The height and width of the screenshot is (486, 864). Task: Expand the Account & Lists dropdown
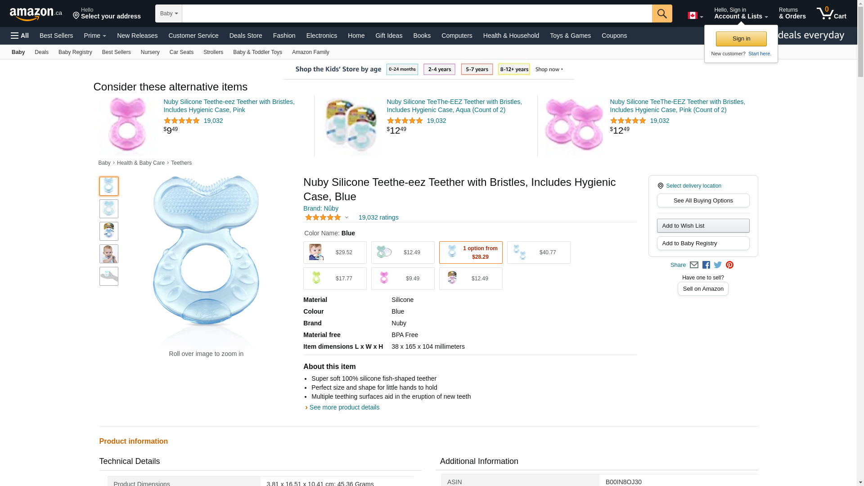(x=741, y=13)
